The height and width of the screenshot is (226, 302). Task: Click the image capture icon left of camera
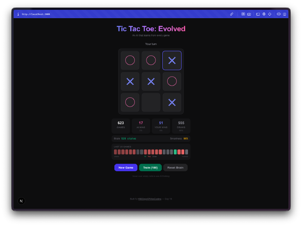click(243, 14)
